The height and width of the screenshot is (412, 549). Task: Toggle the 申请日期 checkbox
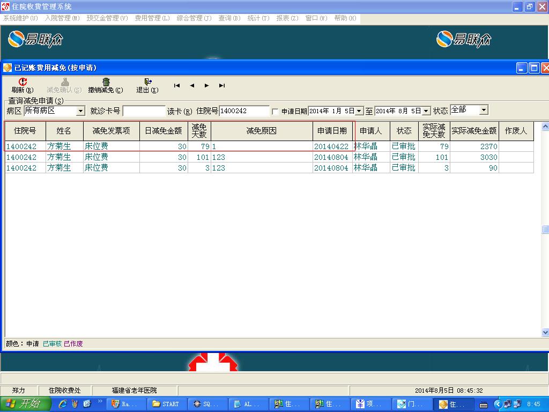pos(275,112)
